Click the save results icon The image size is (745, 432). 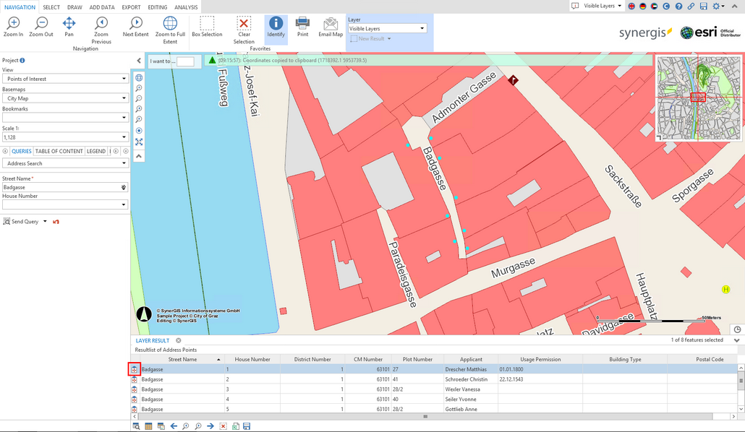246,426
